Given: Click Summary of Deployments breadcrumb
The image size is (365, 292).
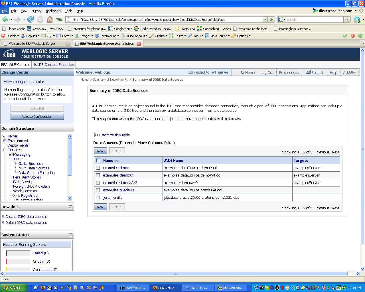Looking at the screenshot, I should (110, 80).
